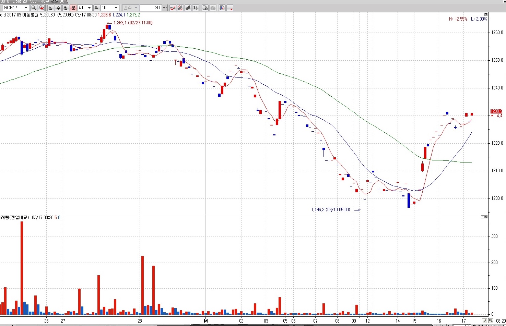Click the zoom magnifier icon near bottom right
The image size is (506, 326).
(x=491, y=321)
